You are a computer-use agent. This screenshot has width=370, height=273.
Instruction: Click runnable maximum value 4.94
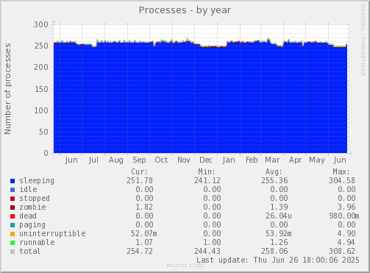(x=346, y=243)
